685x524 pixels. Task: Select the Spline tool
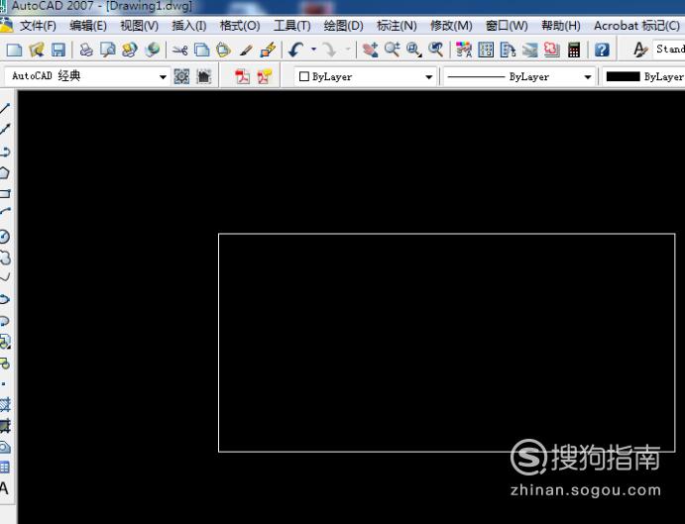5,277
